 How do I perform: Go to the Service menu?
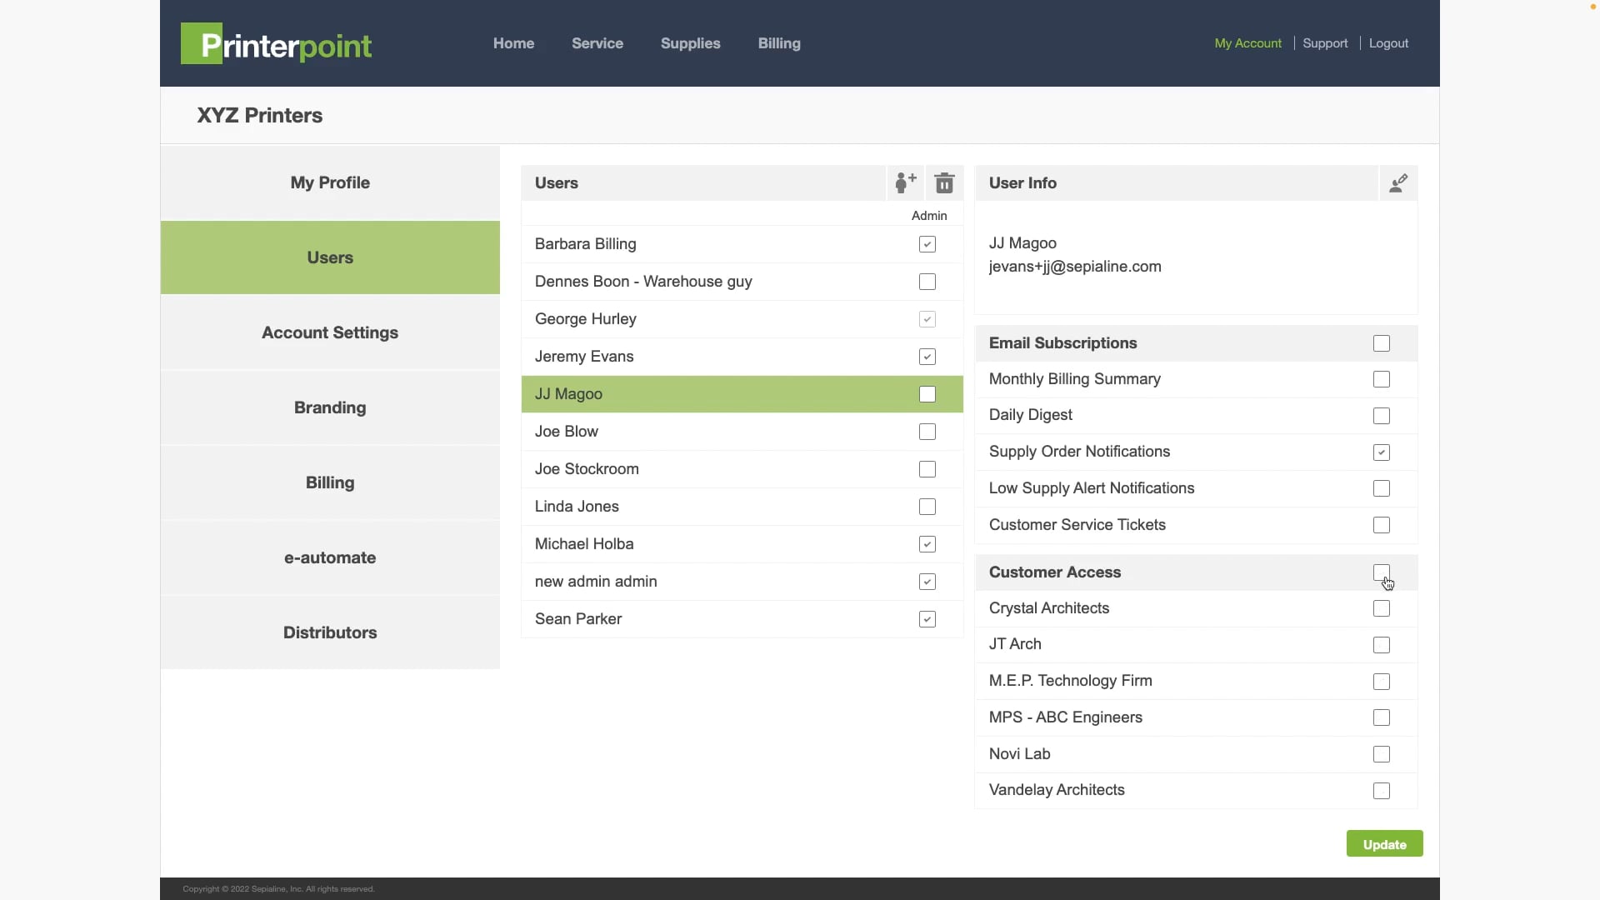597,43
